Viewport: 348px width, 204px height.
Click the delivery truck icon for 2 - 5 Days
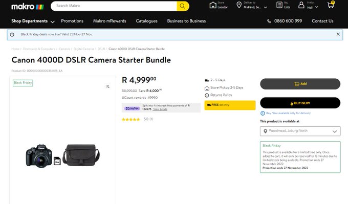coord(207,80)
